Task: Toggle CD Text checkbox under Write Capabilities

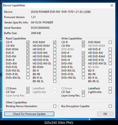Action: (x=83, y=92)
